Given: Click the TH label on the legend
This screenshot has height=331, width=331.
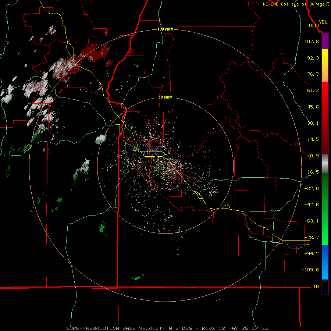Looking at the screenshot, I should pos(316,286).
